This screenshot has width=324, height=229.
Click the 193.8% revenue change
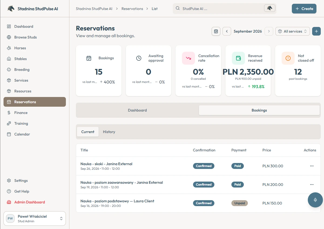pos(256,86)
